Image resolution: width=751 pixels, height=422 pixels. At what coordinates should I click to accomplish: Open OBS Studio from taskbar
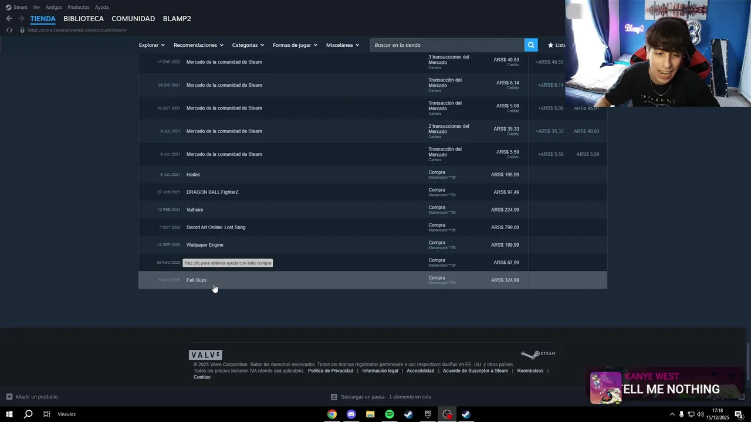[447, 414]
